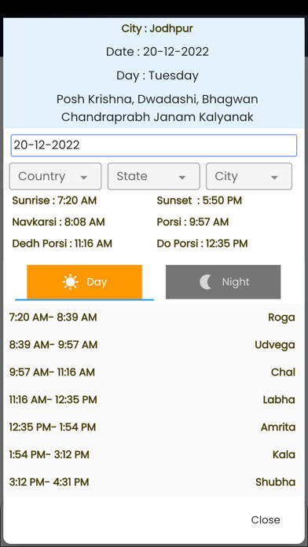308x547 pixels.
Task: Click the Day : Tuesday line
Action: point(157,75)
